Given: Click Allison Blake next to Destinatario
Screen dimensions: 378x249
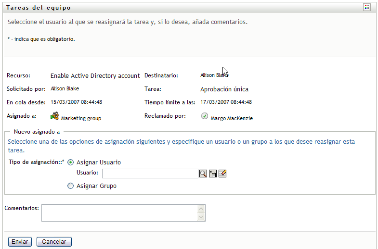Looking at the screenshot, I should point(214,75).
